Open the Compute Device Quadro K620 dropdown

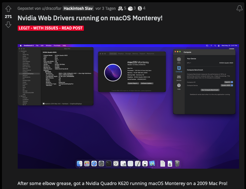(x=227, y=85)
